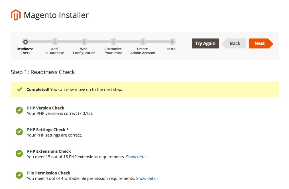Screen dimensions: 289x189
Task: Click the green check beside PHP Extensions Check
Action: (x=19, y=153)
